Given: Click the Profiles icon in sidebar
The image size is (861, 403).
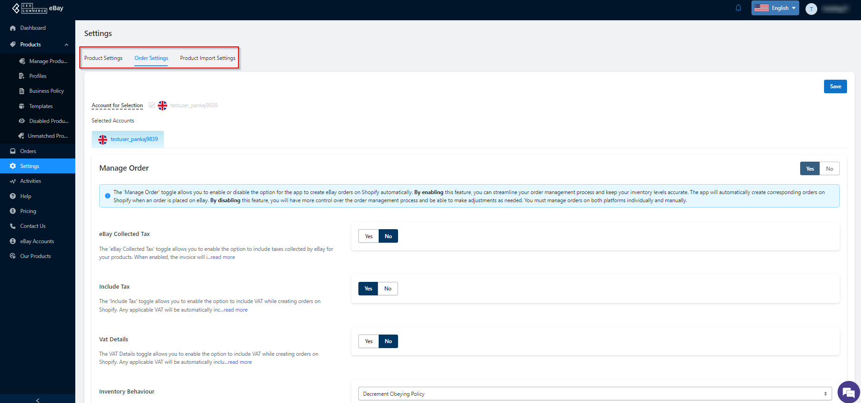Looking at the screenshot, I should pos(22,76).
